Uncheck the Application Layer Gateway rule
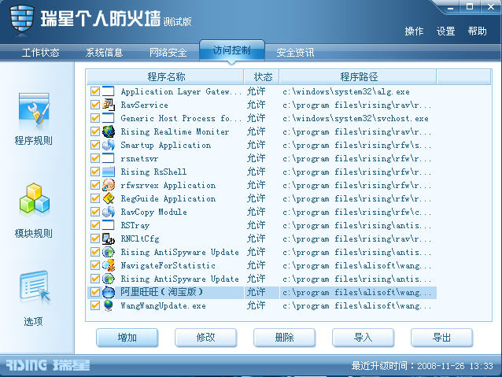 tap(95, 91)
